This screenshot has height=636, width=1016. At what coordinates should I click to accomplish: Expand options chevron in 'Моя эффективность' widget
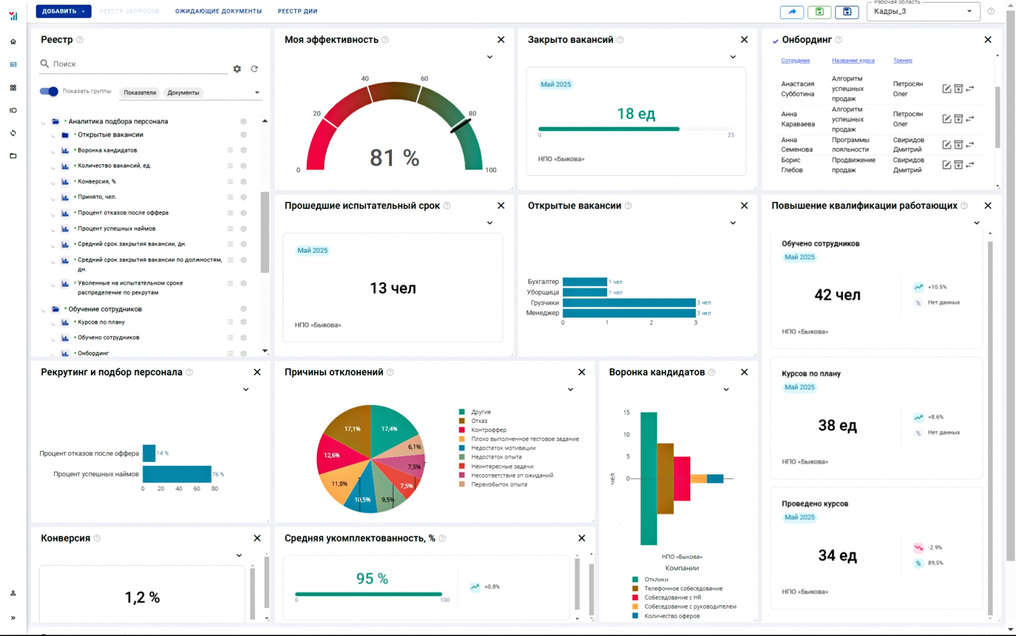tap(490, 57)
